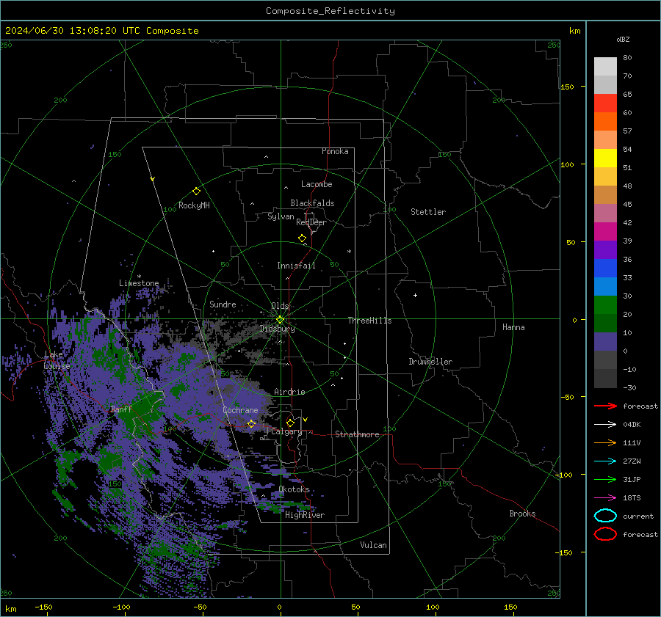
Task: Click the dBZ legend heading
Action: pyautogui.click(x=623, y=40)
